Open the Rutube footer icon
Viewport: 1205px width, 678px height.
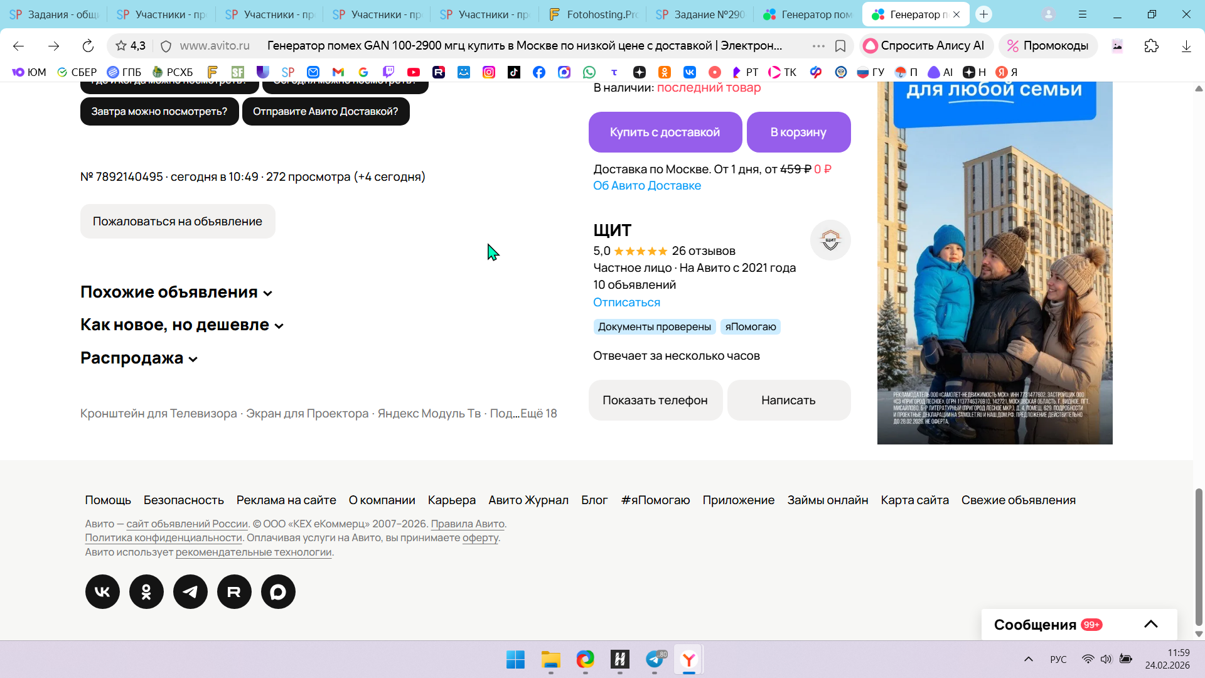(234, 591)
